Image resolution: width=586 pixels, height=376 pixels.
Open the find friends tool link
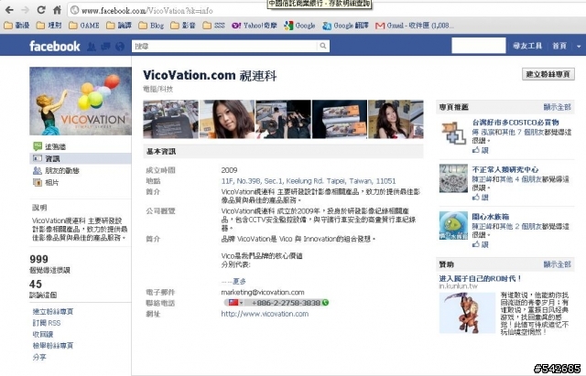[527, 46]
